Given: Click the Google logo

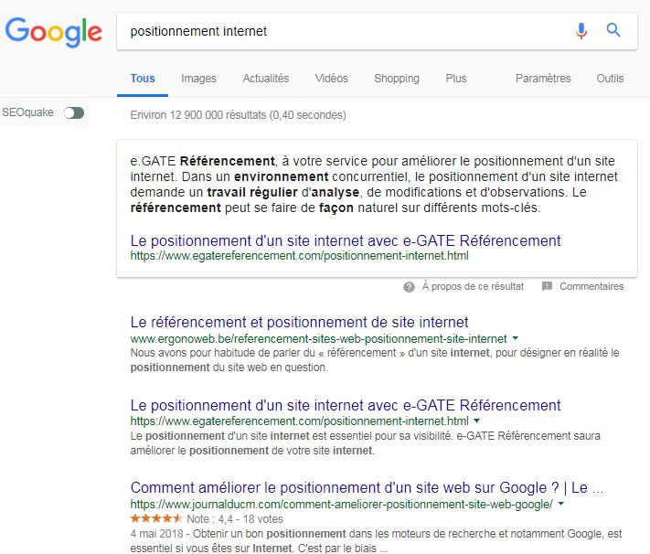Looking at the screenshot, I should pyautogui.click(x=53, y=32).
